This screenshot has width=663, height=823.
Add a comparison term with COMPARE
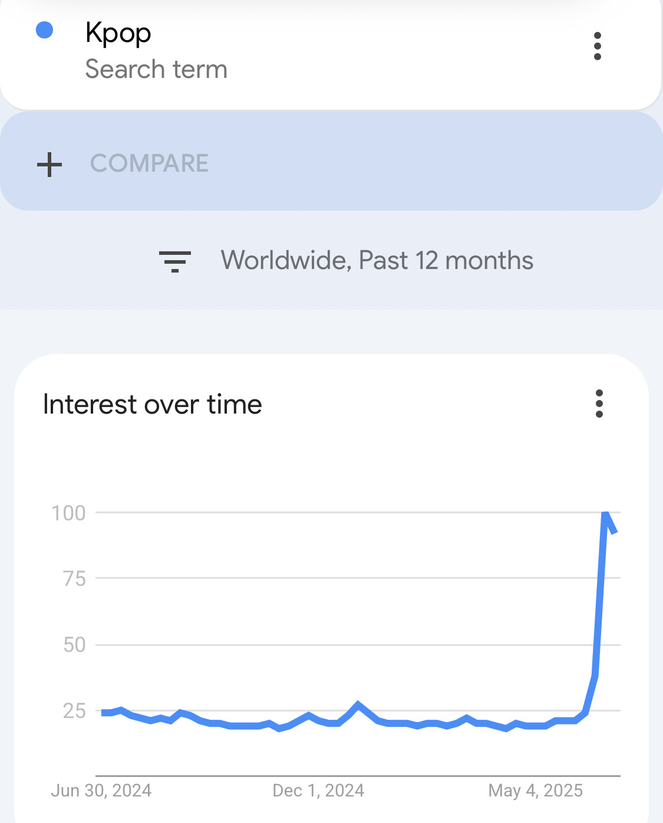pyautogui.click(x=331, y=162)
